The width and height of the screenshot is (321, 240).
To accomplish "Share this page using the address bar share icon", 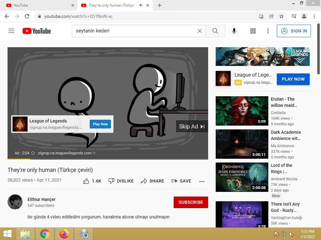I will tap(271, 16).
